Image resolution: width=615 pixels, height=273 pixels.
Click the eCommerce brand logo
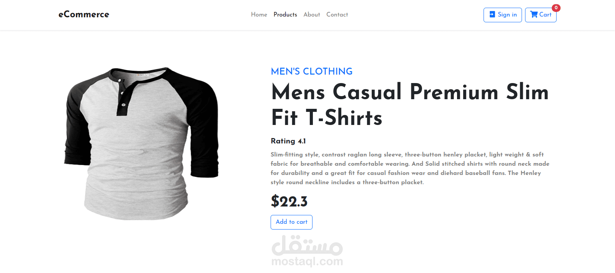(84, 15)
